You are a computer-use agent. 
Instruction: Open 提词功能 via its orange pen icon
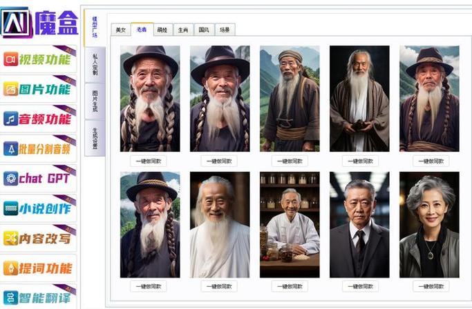[x=11, y=268]
